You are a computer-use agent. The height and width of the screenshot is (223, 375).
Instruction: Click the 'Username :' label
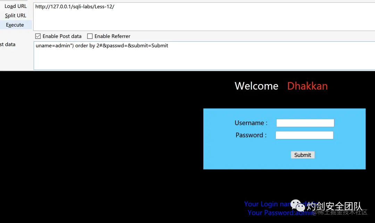251,123
